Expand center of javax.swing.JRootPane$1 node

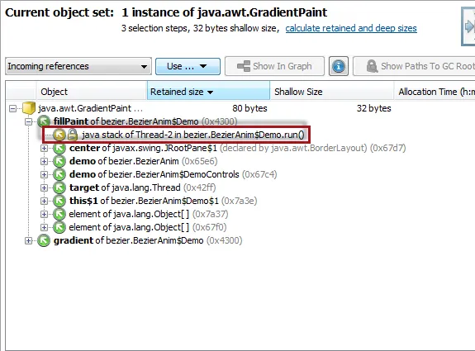coord(45,148)
